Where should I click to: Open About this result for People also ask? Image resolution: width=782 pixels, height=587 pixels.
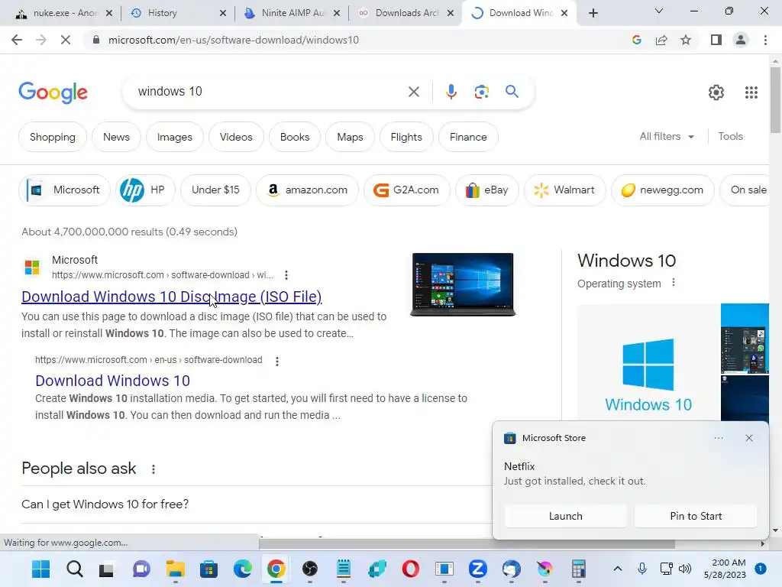pyautogui.click(x=153, y=469)
